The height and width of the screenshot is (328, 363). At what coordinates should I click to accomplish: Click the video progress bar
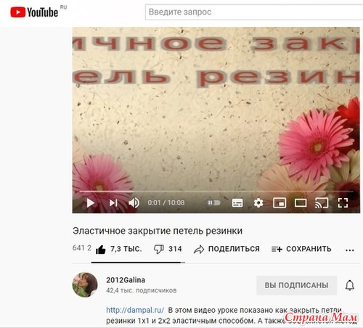216,192
